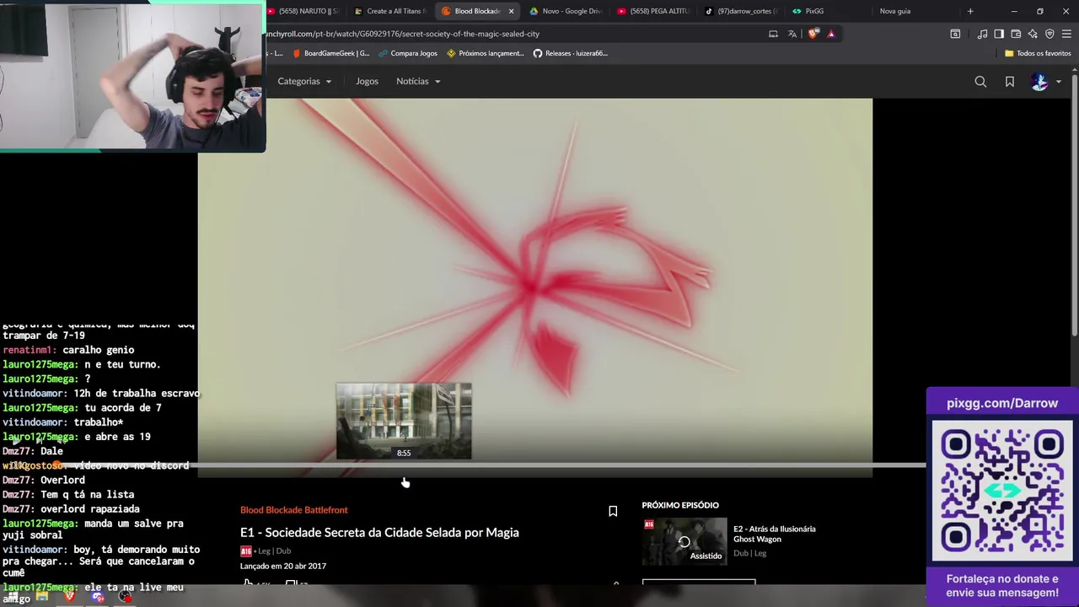1079x607 pixels.
Task: Seek the video progress bar to 8:55
Action: pos(404,465)
